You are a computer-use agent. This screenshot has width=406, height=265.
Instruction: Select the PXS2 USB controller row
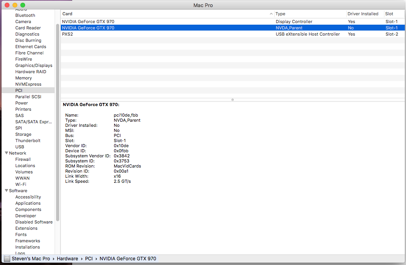click(x=233, y=34)
